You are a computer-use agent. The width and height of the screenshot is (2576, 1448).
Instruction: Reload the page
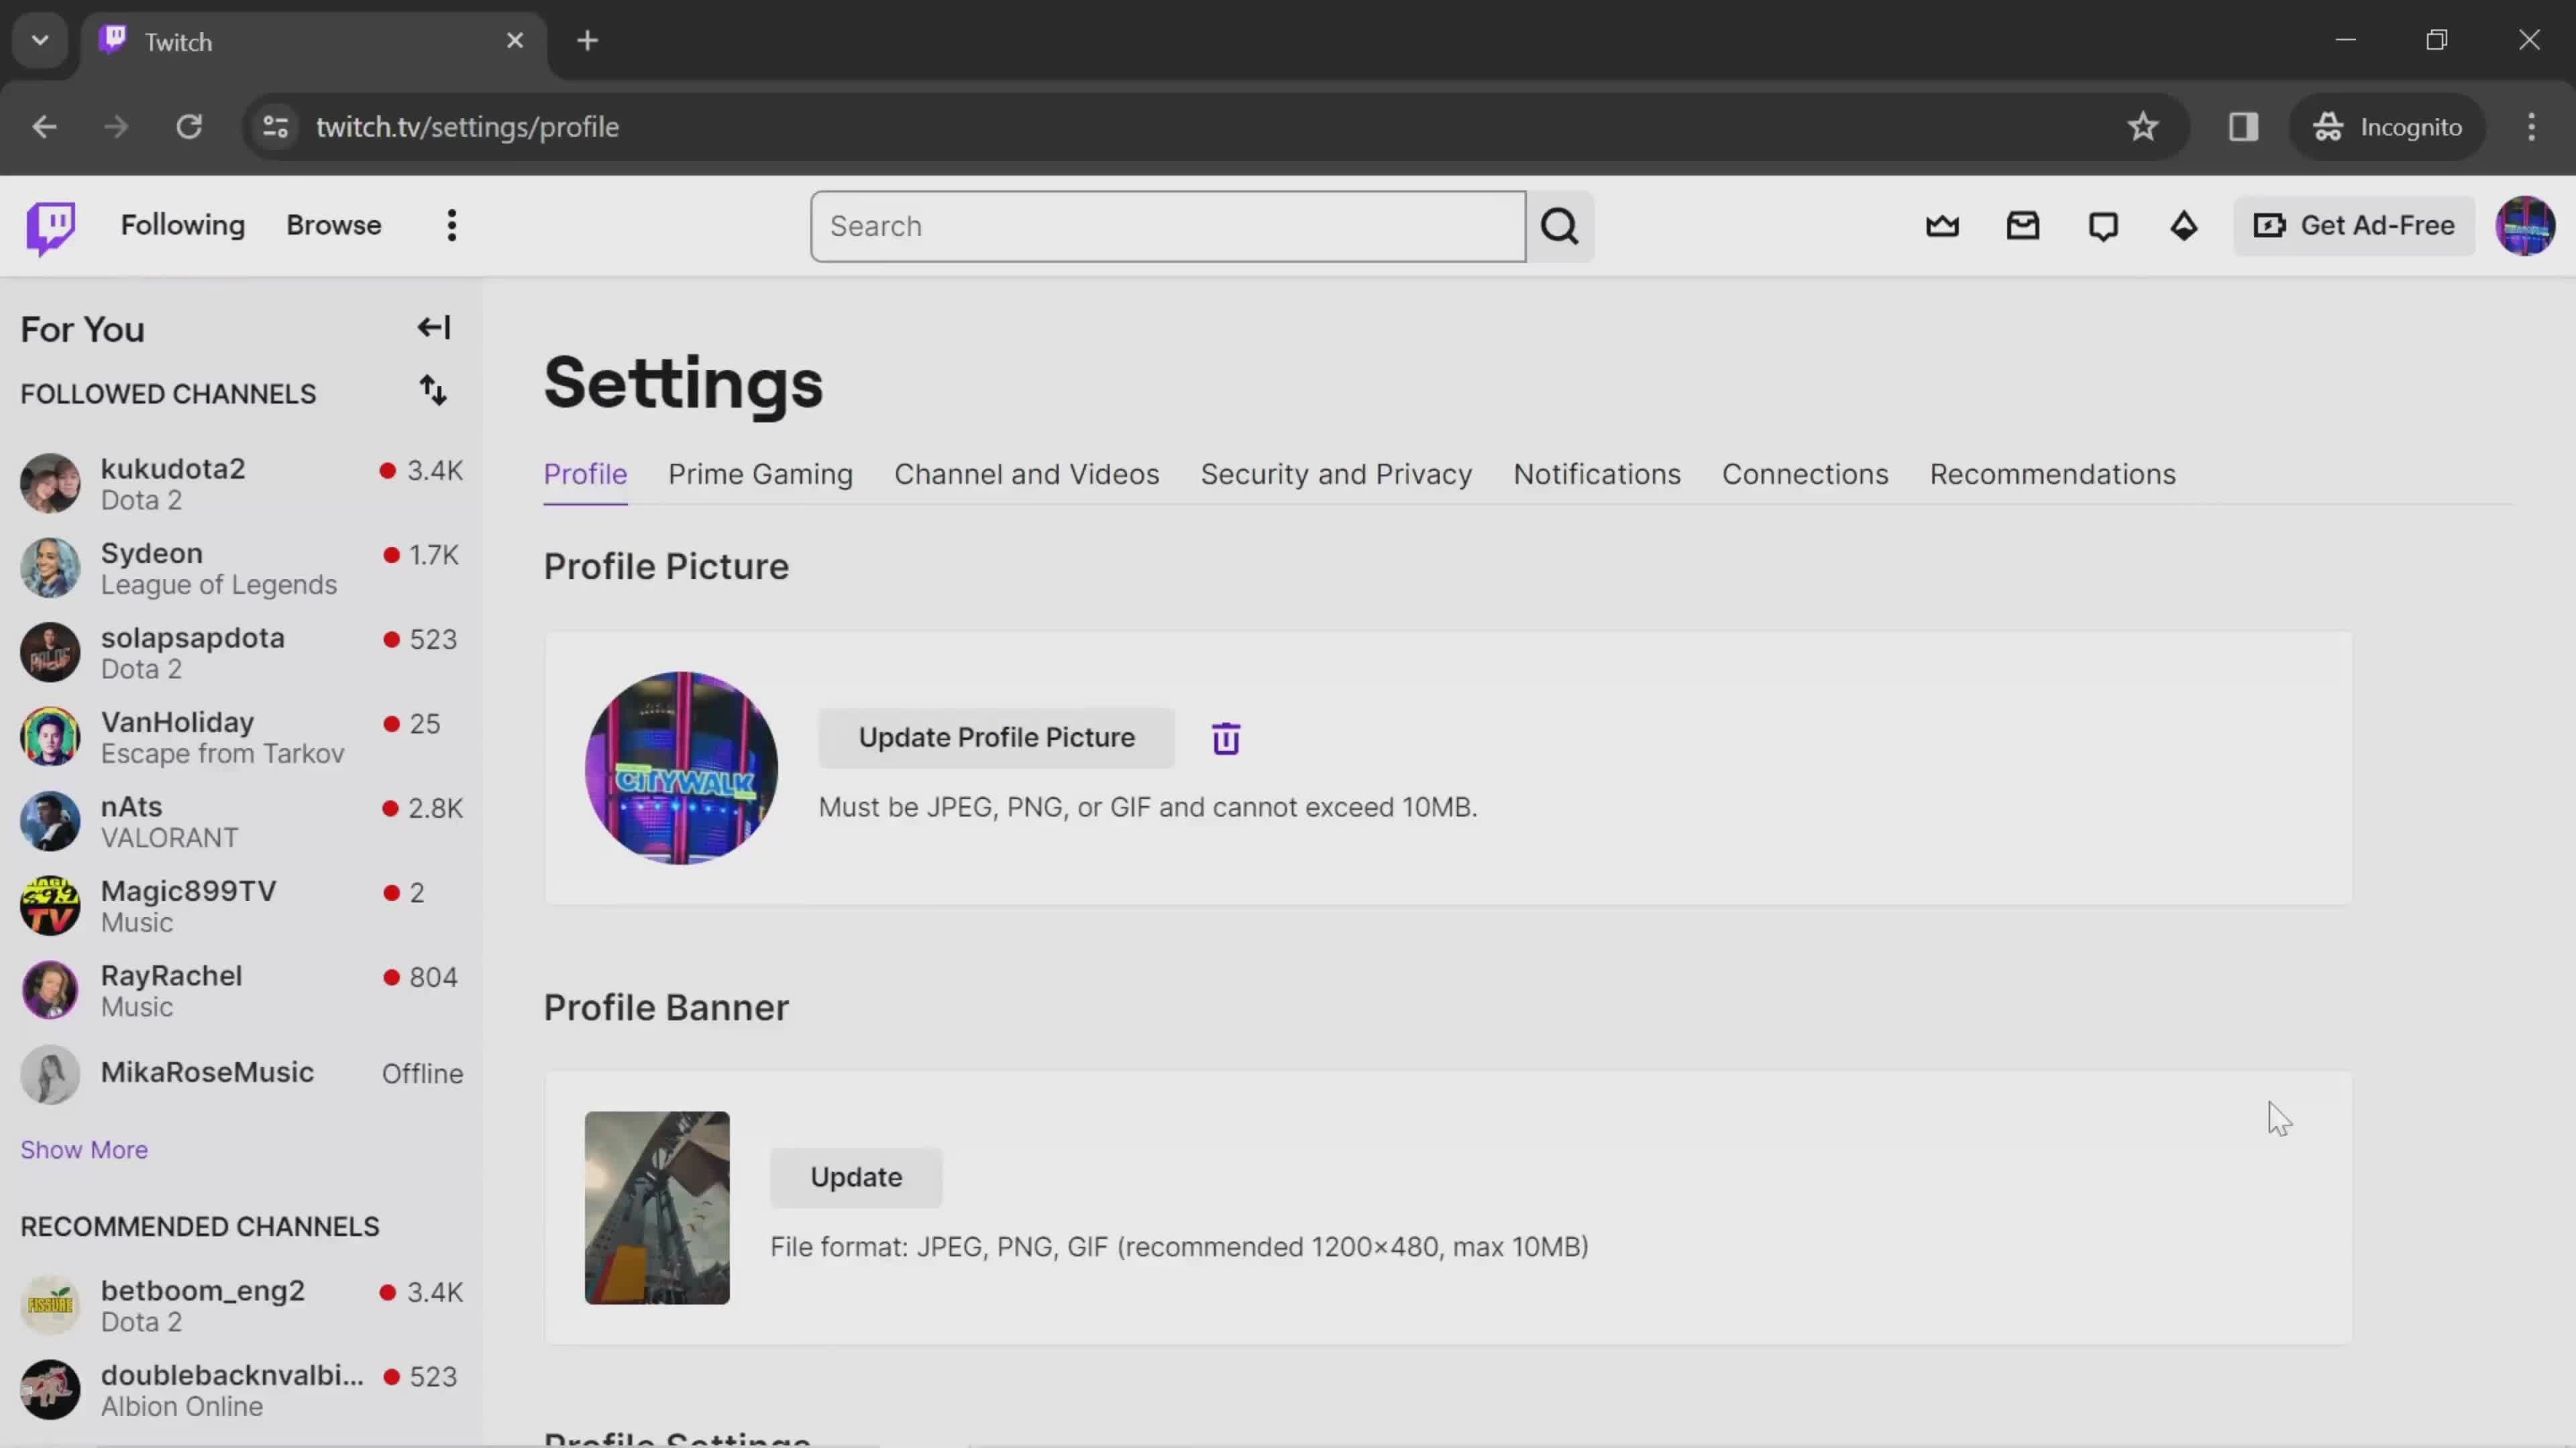click(189, 127)
